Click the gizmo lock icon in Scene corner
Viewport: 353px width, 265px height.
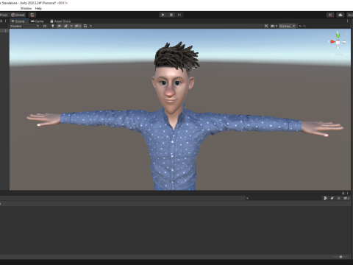(346, 33)
